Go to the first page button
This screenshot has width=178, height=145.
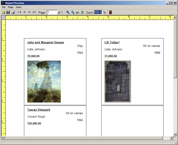tap(20, 12)
